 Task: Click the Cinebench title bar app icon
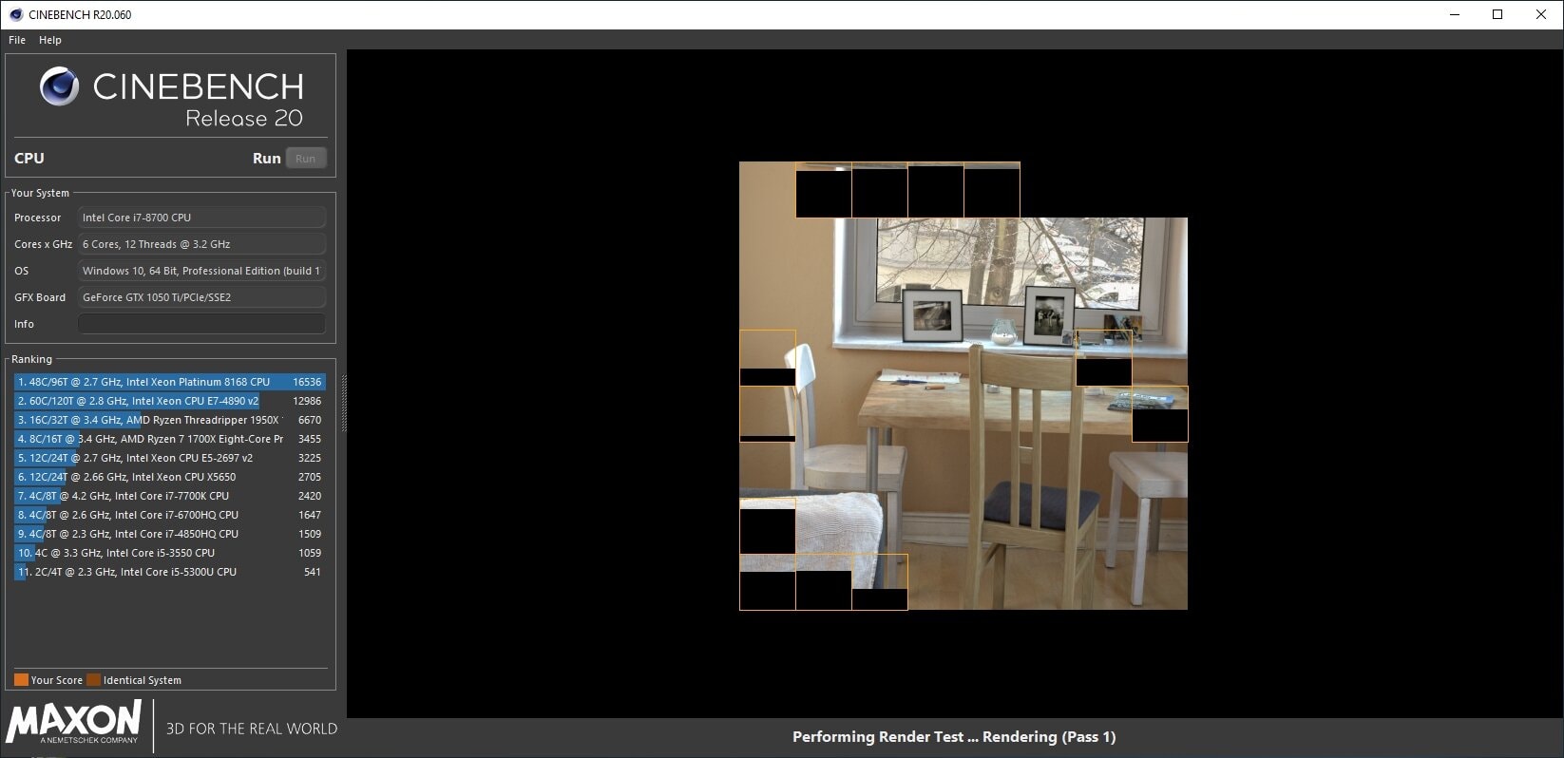(15, 14)
